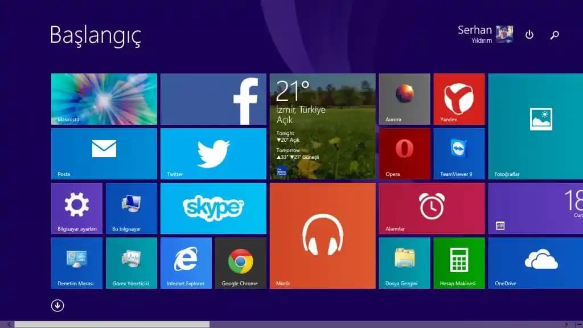583x328 pixels.
Task: Open the Yandex browser tile
Action: click(x=459, y=99)
